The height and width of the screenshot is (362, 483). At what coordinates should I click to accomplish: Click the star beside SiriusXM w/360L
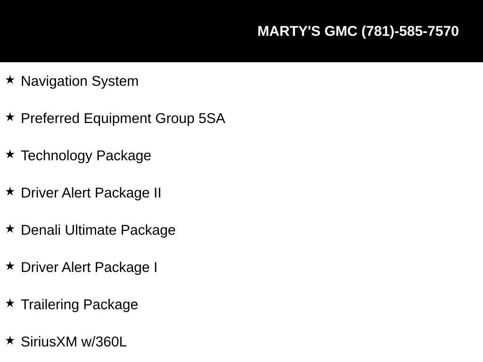coord(10,341)
